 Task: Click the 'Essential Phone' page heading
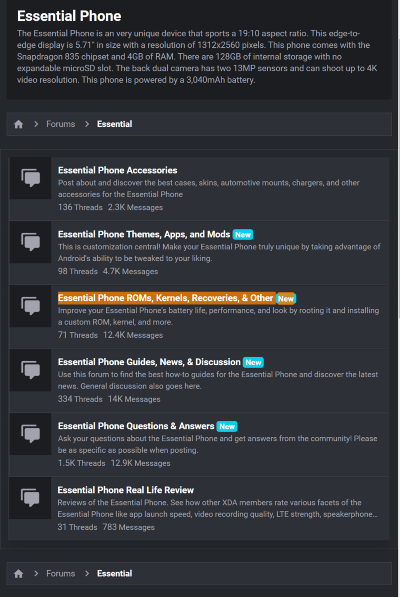(69, 16)
